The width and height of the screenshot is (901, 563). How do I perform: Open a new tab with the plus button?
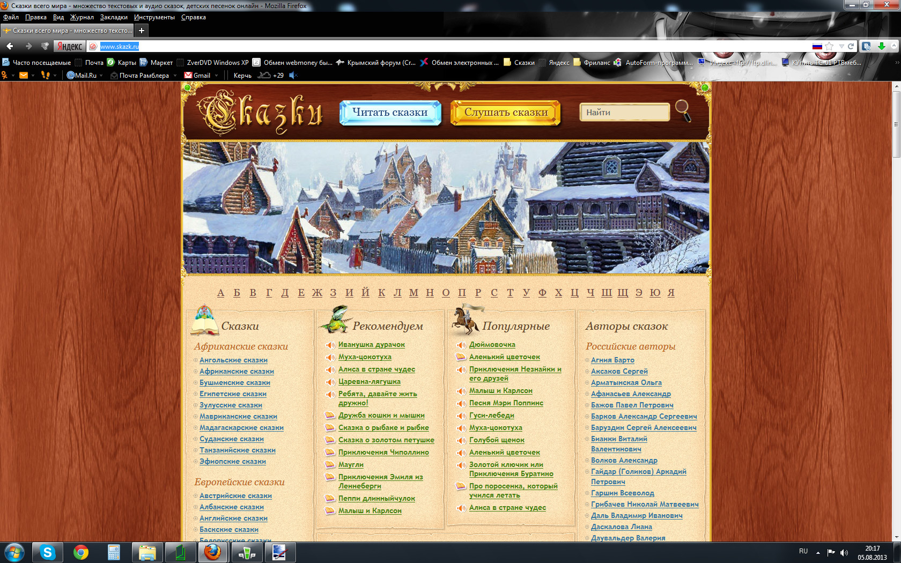[142, 31]
